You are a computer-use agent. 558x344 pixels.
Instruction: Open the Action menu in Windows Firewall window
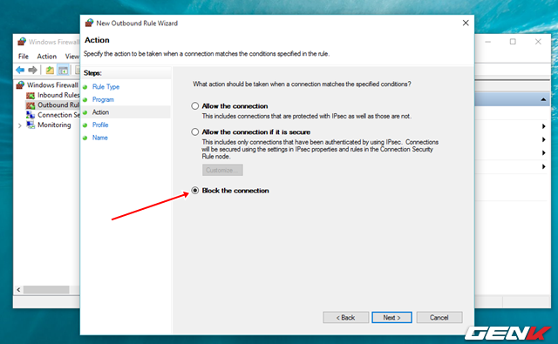pyautogui.click(x=46, y=56)
